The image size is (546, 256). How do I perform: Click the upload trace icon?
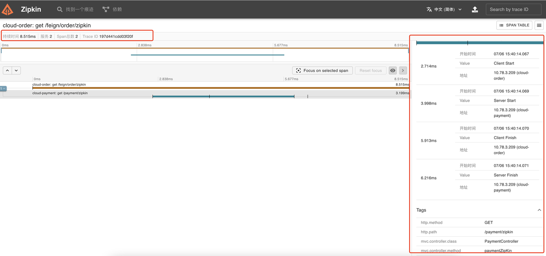[x=475, y=9]
